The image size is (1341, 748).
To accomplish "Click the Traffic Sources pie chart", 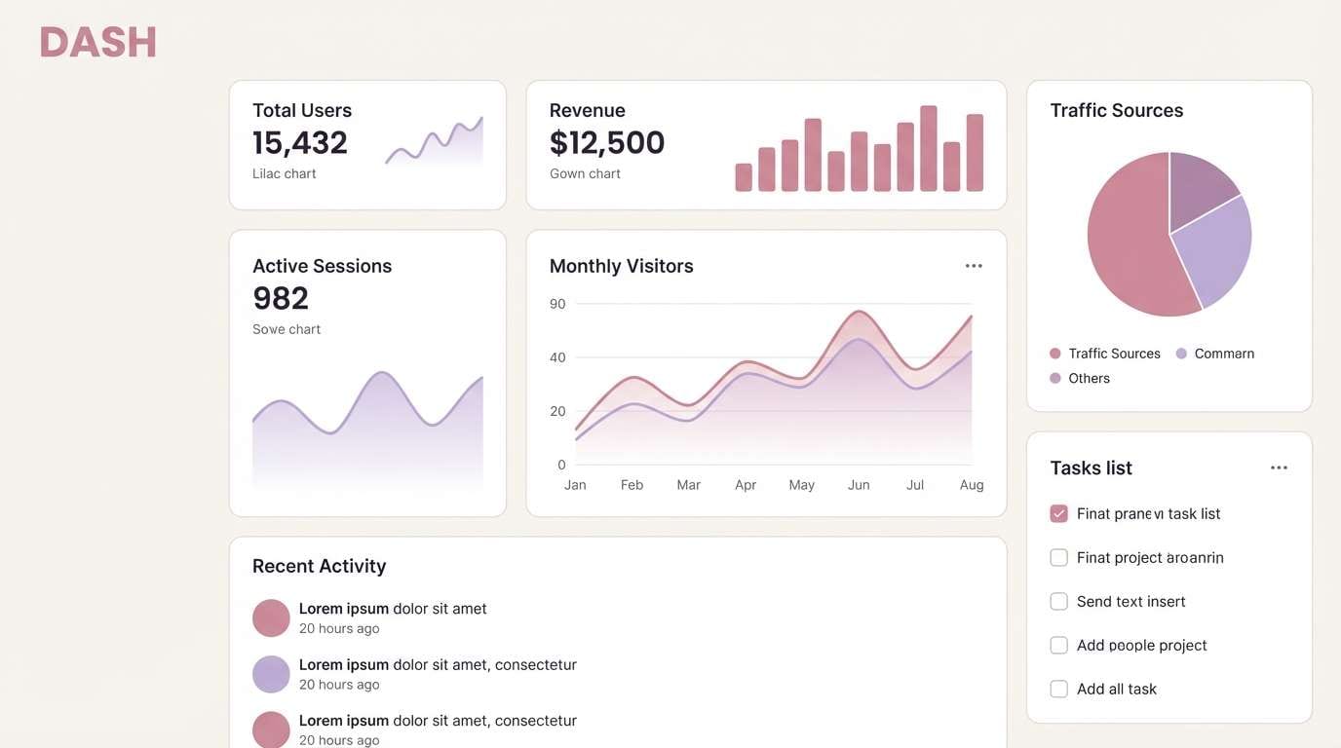I will point(1169,232).
